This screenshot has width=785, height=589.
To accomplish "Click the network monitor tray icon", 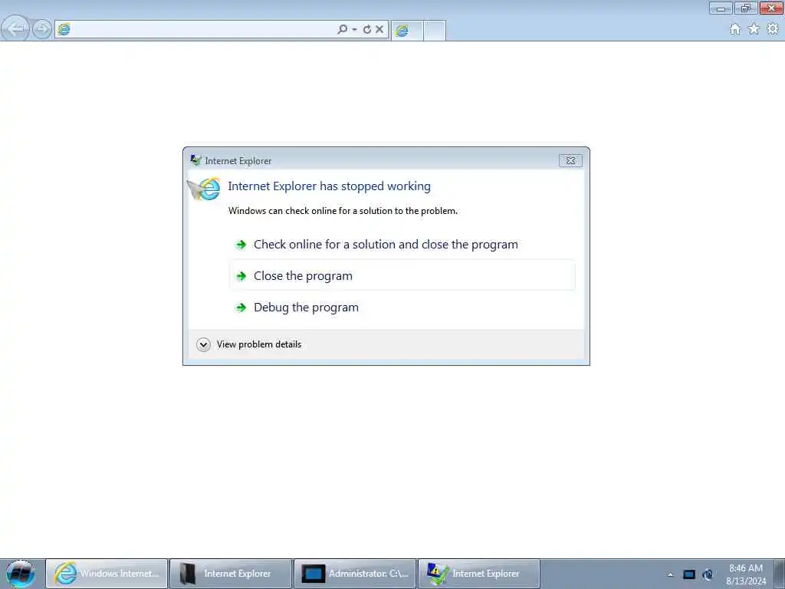I will pyautogui.click(x=689, y=574).
